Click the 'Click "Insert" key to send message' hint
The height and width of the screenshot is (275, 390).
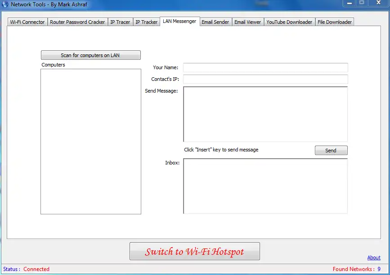(221, 150)
